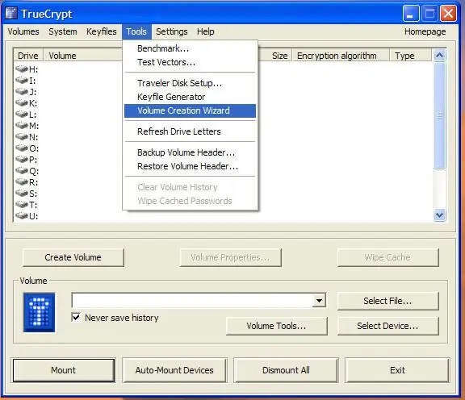Select the P: drive icon
This screenshot has height=400, width=465.
[22, 160]
